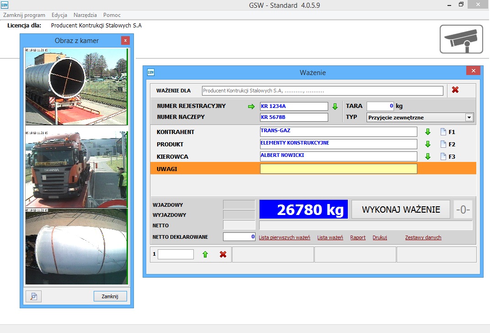This screenshot has width=490, height=333.
Task: Expand the Produkt list with green arrow
Action: [x=428, y=145]
